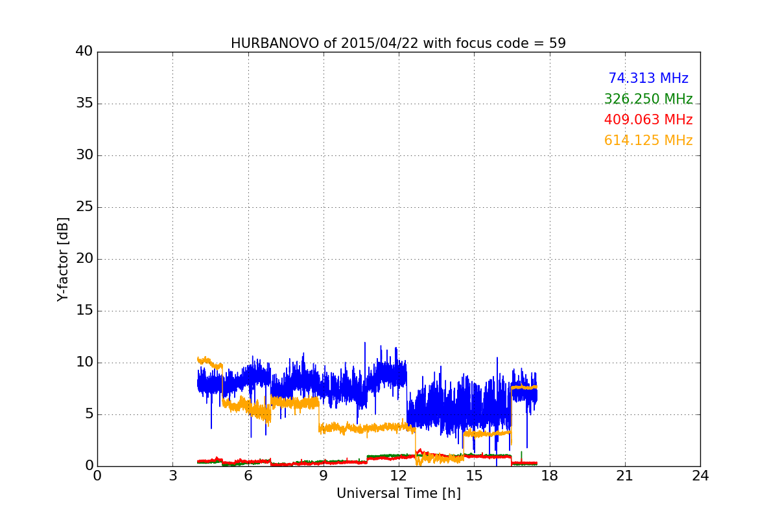Viewport: 778px width, 518px height.
Task: Click the x-axis tick label 6
Action: tap(248, 476)
